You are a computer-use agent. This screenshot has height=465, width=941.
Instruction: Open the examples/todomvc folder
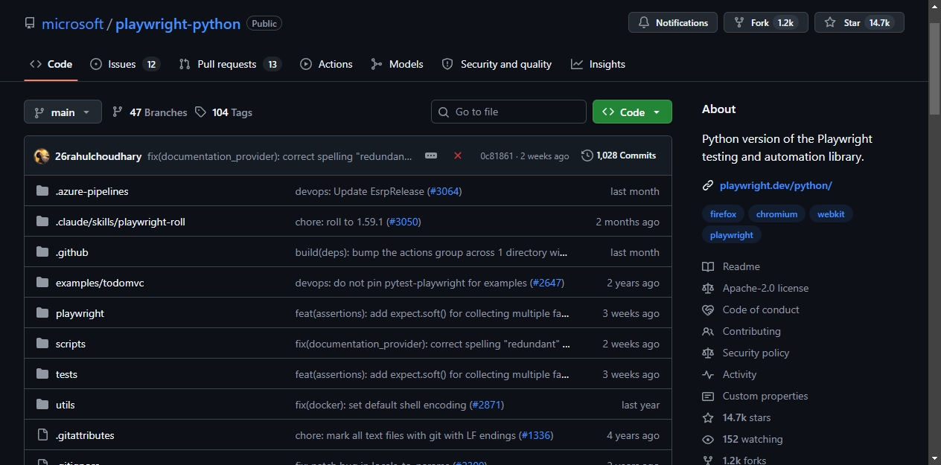coord(101,283)
